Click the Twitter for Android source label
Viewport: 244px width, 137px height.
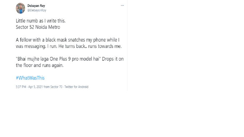[76, 87]
